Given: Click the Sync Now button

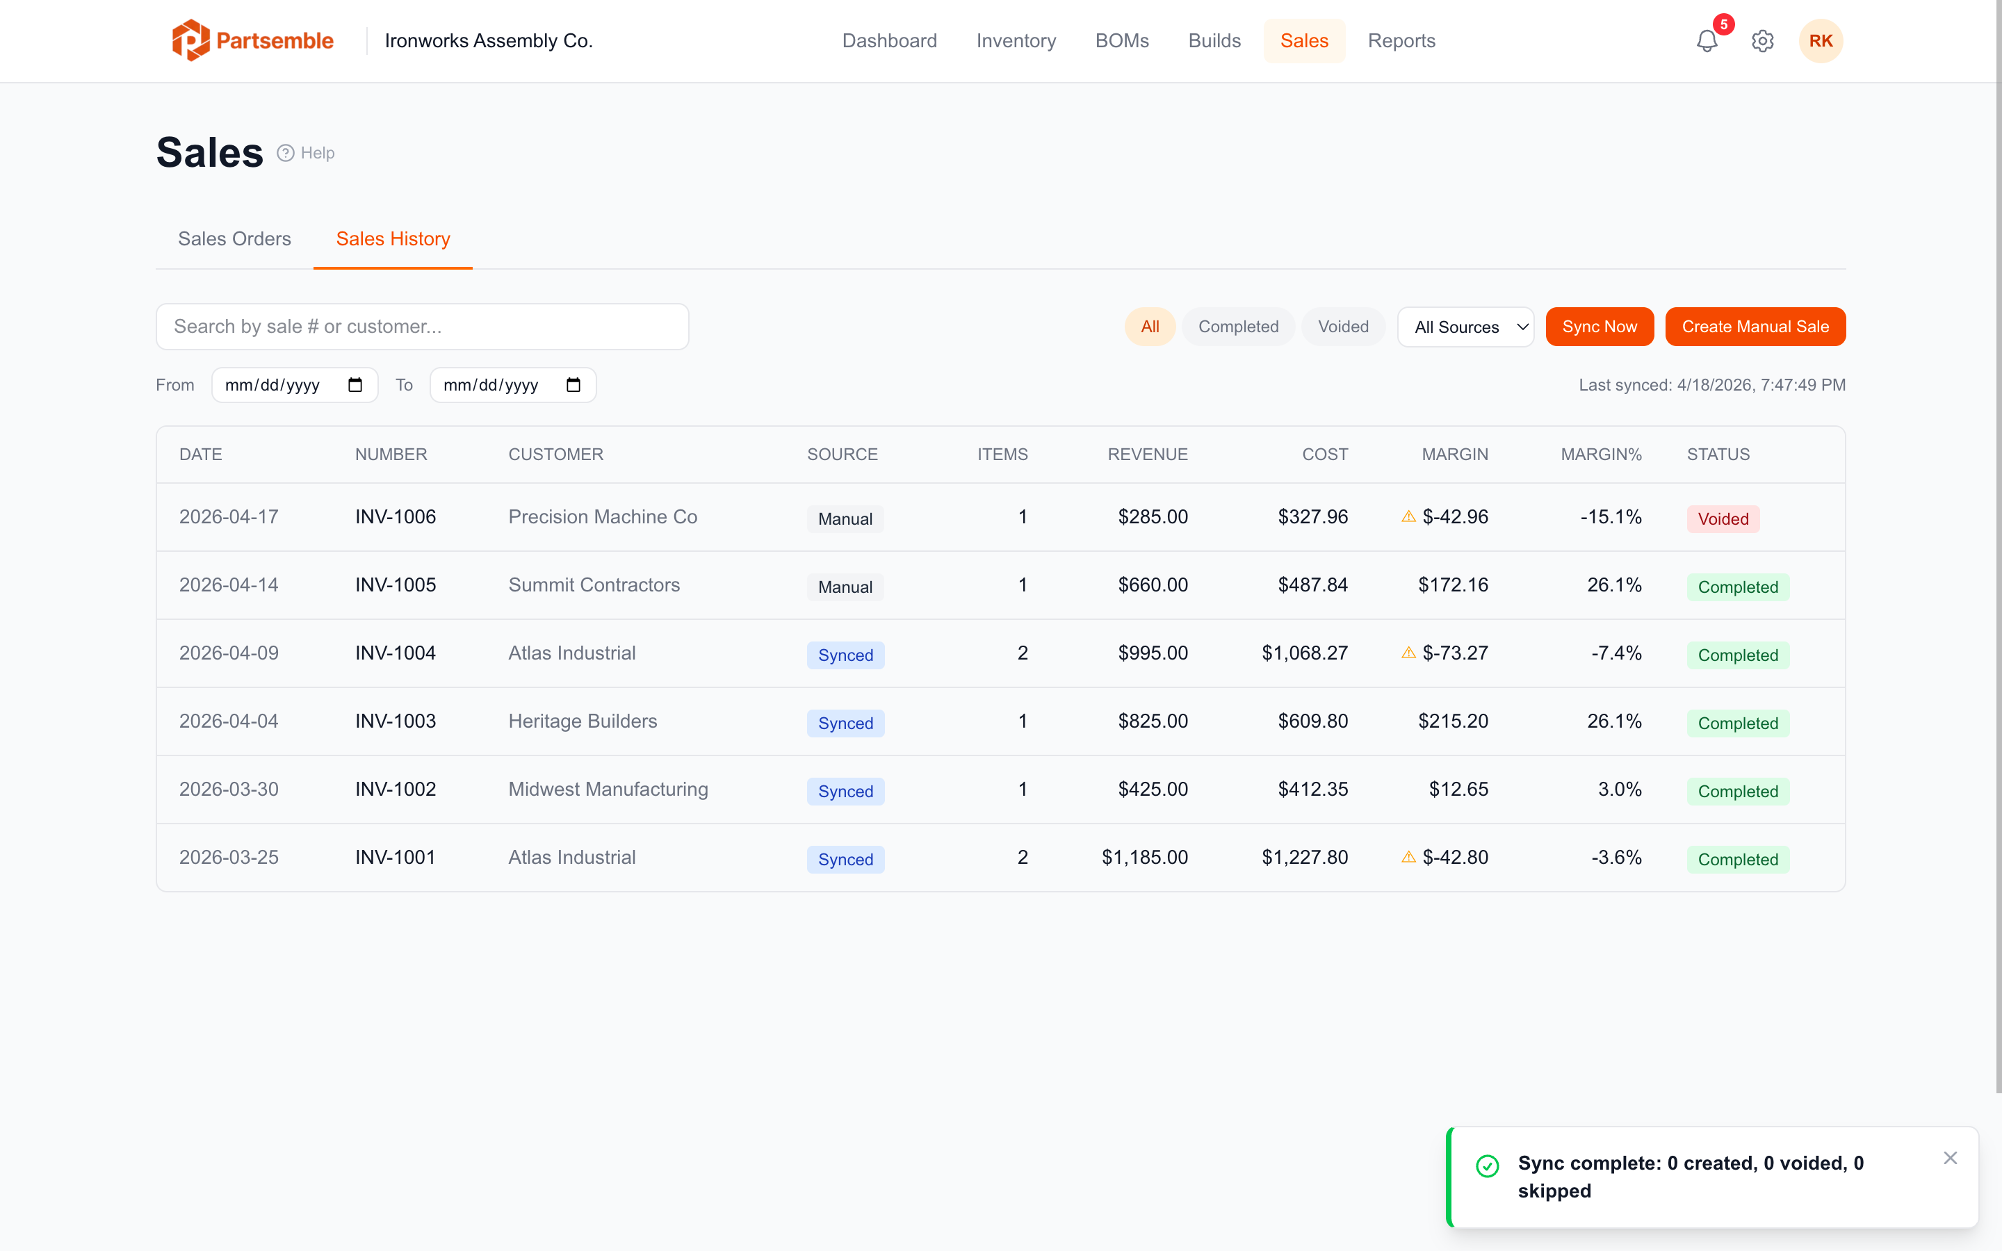Looking at the screenshot, I should point(1599,327).
